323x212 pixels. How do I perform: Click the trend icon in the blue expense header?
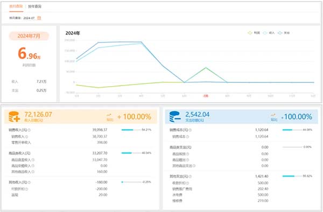273,115
